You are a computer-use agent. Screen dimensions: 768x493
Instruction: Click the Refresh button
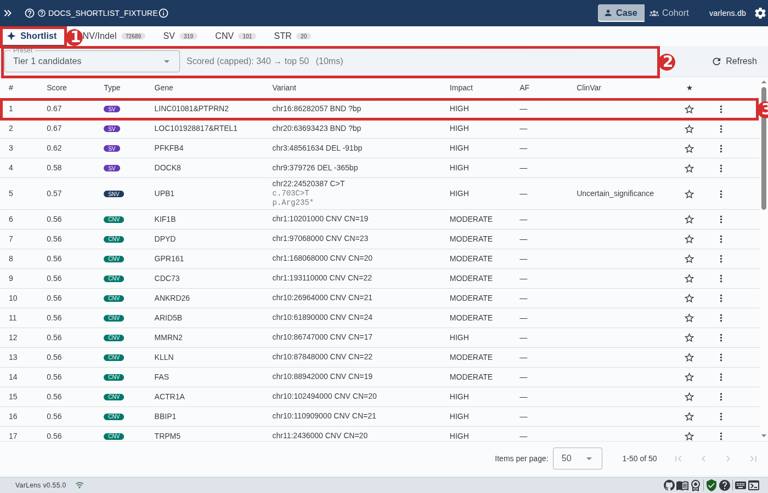pyautogui.click(x=735, y=61)
